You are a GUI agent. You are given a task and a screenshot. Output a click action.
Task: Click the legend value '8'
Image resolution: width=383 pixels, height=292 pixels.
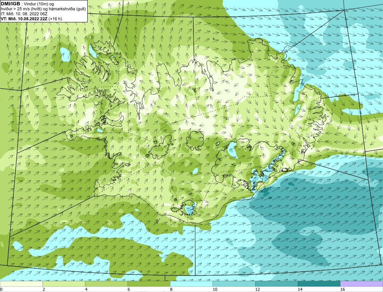[171, 289]
